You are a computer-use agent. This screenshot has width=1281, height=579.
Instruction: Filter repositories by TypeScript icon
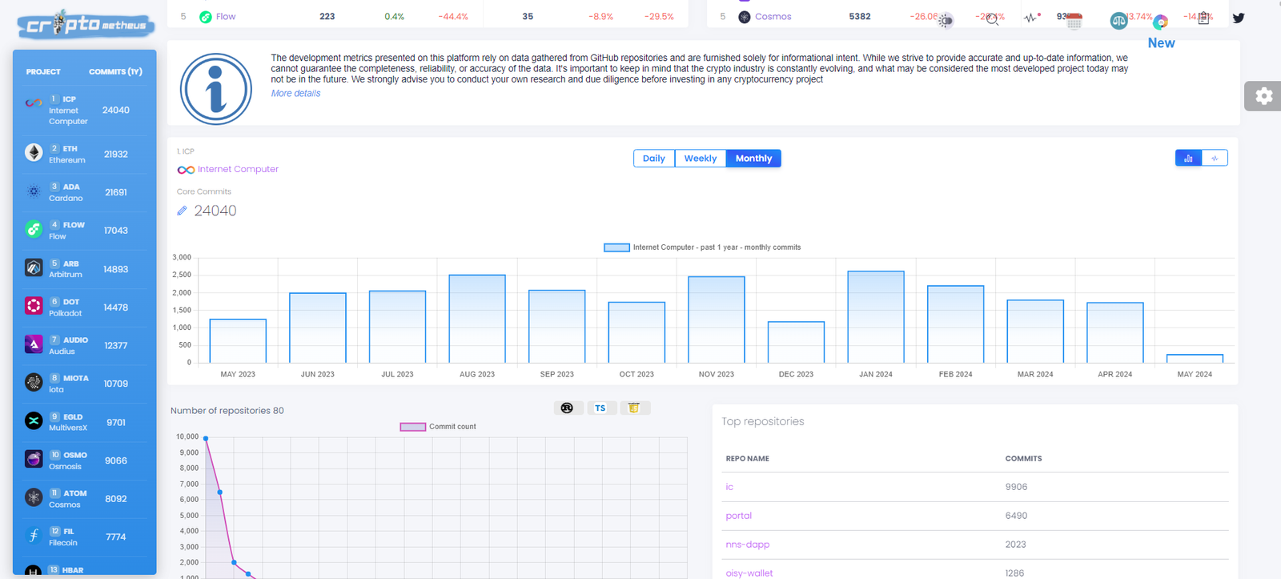[600, 408]
